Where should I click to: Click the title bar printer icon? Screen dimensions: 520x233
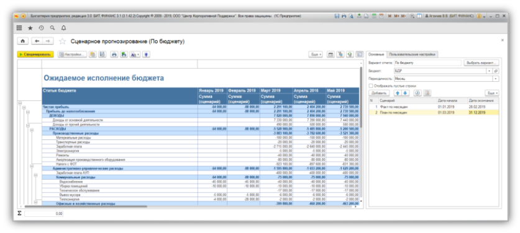click(344, 16)
